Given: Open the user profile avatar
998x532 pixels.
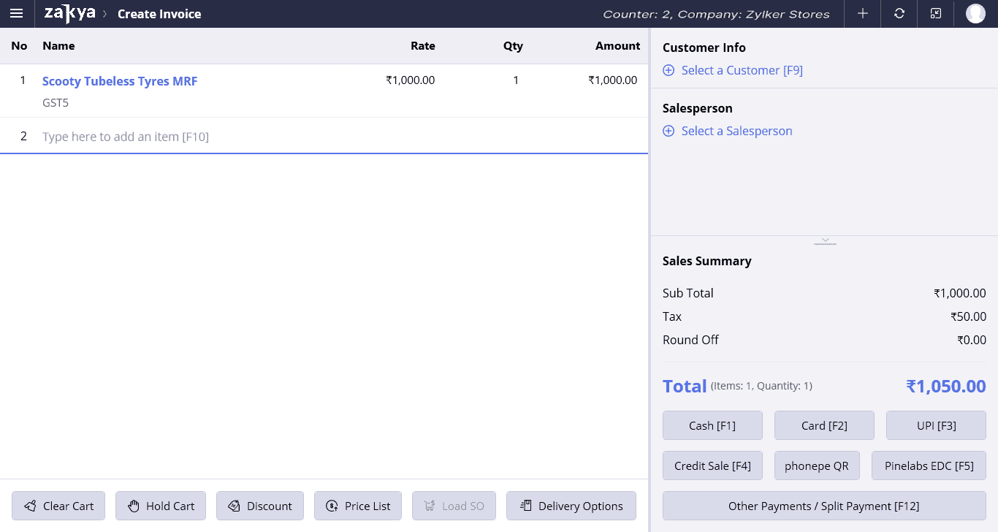Looking at the screenshot, I should tap(975, 14).
